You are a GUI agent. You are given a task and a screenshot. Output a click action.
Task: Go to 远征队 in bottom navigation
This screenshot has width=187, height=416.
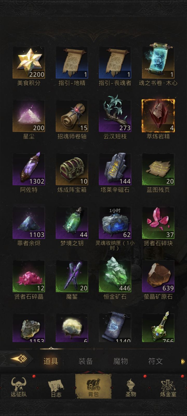pos(19,387)
